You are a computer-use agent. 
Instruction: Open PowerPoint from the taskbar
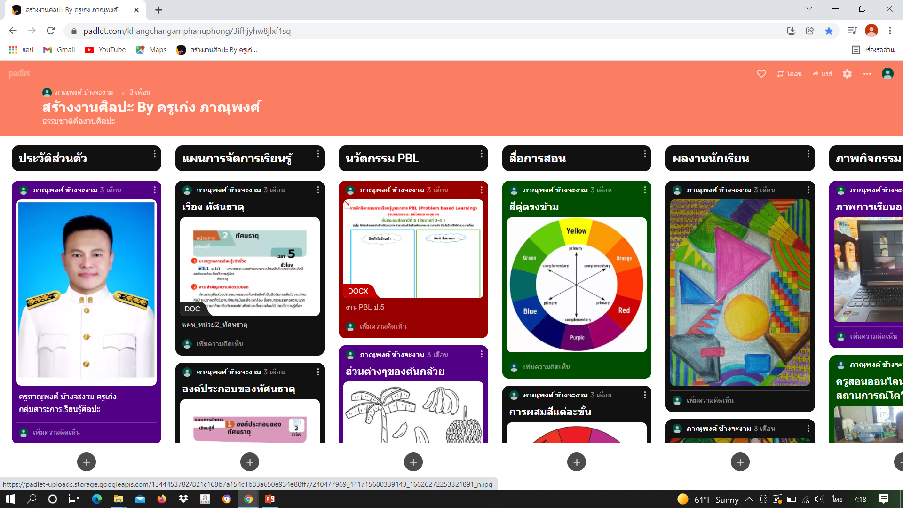(270, 499)
